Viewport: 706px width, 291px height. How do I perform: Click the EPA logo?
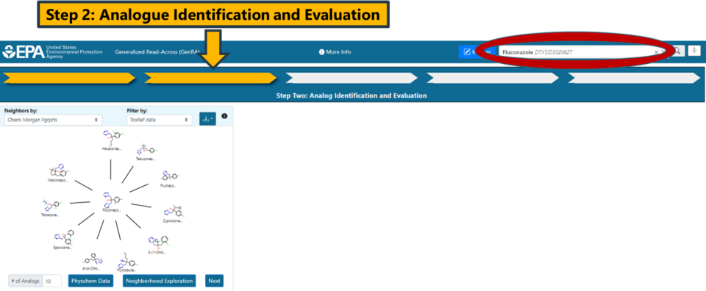[x=24, y=51]
